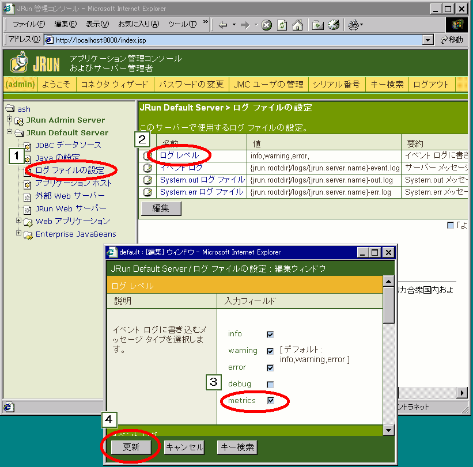473x467 pixels.
Task: Open the History toolbar icon
Action: [334, 25]
